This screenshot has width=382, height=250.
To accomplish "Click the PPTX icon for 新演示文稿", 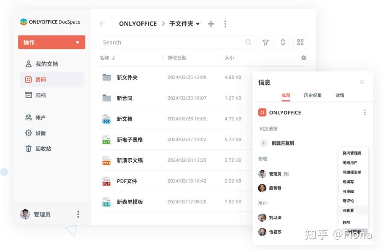I will tap(107, 160).
